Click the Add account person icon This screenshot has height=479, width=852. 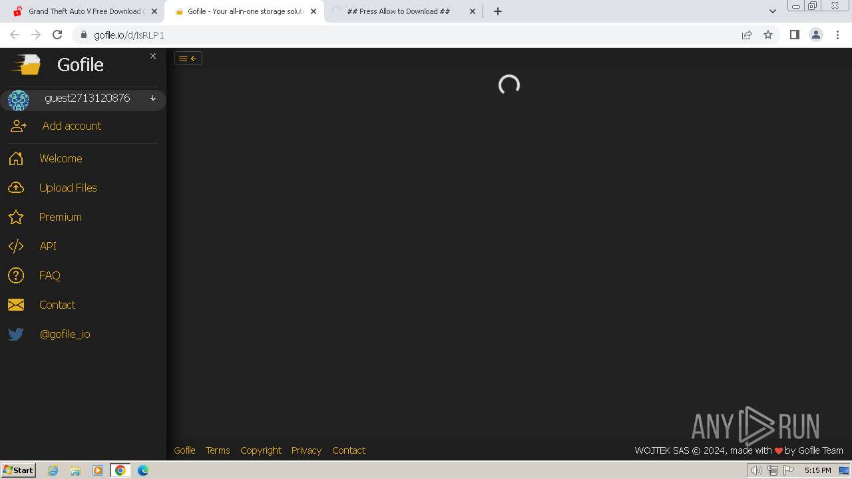(19, 126)
